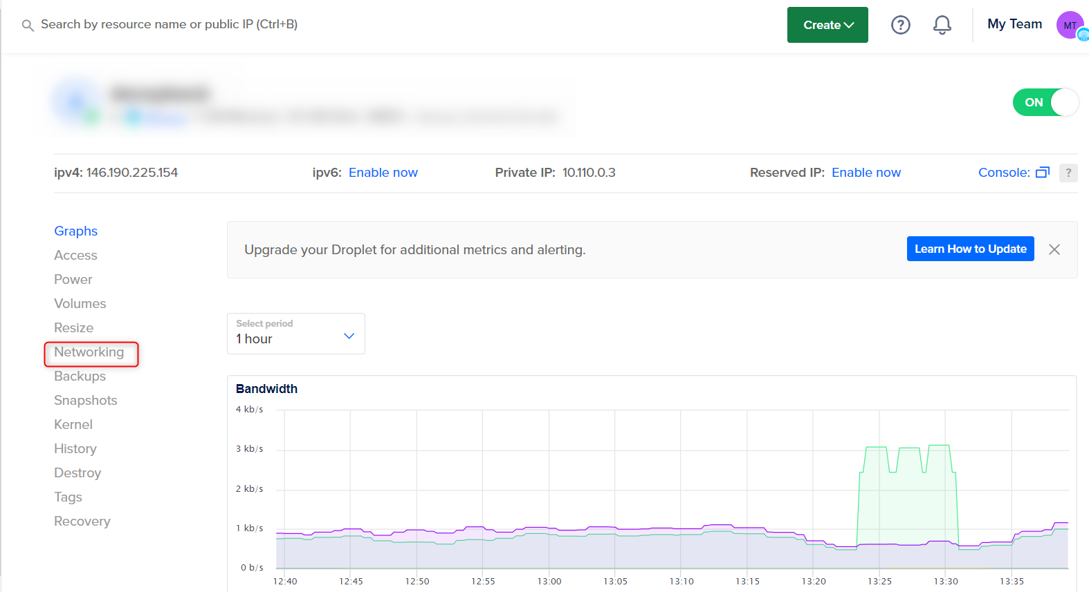
Task: Open the Snapshots section
Action: pyautogui.click(x=86, y=401)
